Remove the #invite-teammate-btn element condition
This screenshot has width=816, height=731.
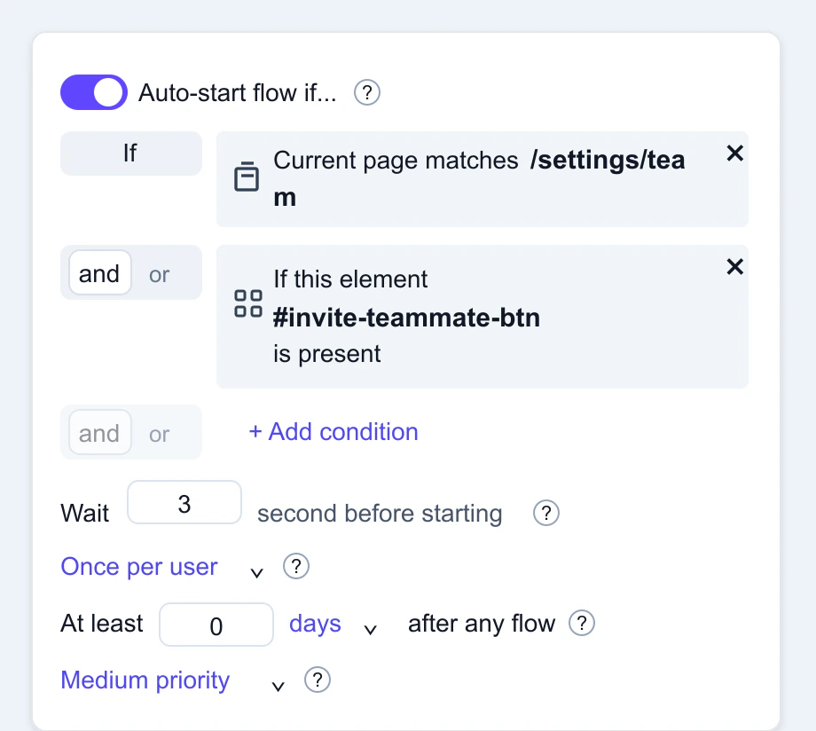pyautogui.click(x=734, y=266)
